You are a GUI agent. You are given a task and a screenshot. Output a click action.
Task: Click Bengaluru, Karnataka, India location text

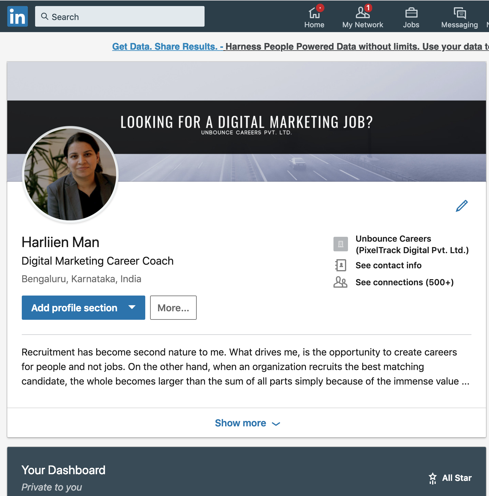[81, 279]
